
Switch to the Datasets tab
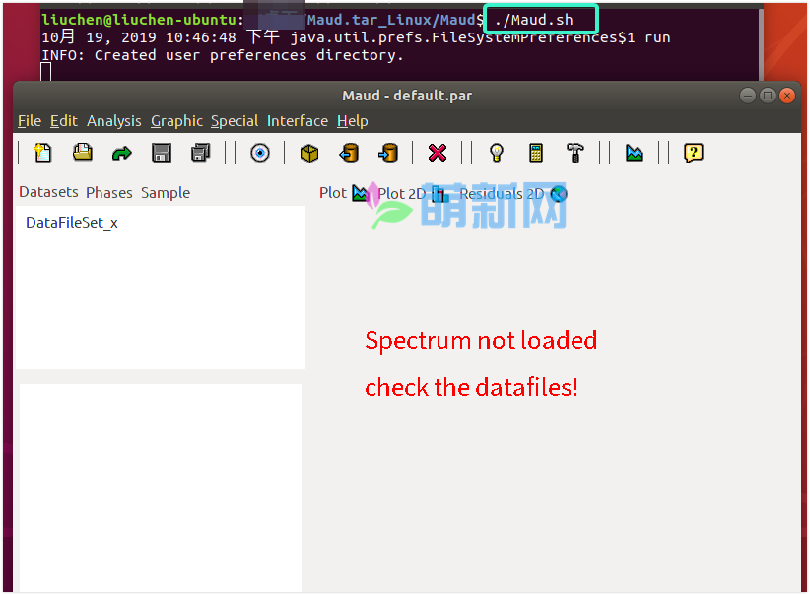pyautogui.click(x=48, y=192)
